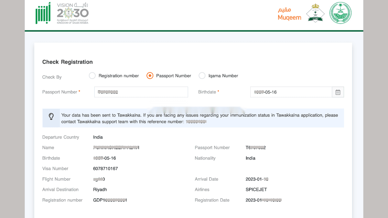Image resolution: width=388 pixels, height=218 pixels.
Task: Click the lightbulb info icon
Action: (51, 117)
